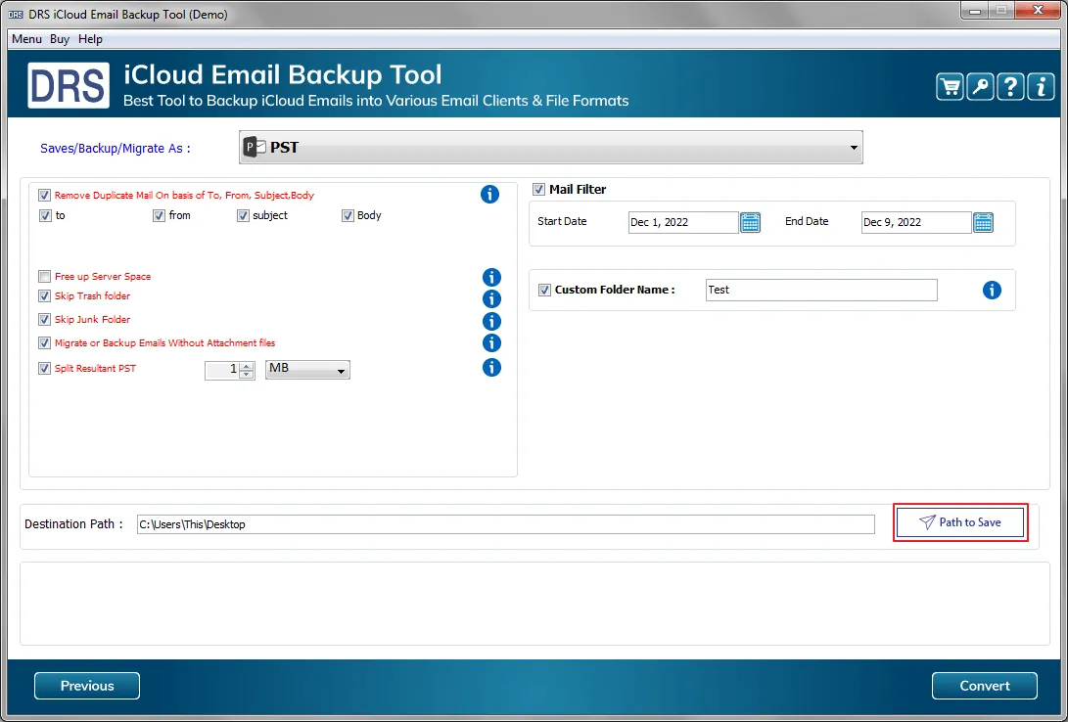Increase the Split Resultant PST size value
The height and width of the screenshot is (722, 1068).
[246, 366]
